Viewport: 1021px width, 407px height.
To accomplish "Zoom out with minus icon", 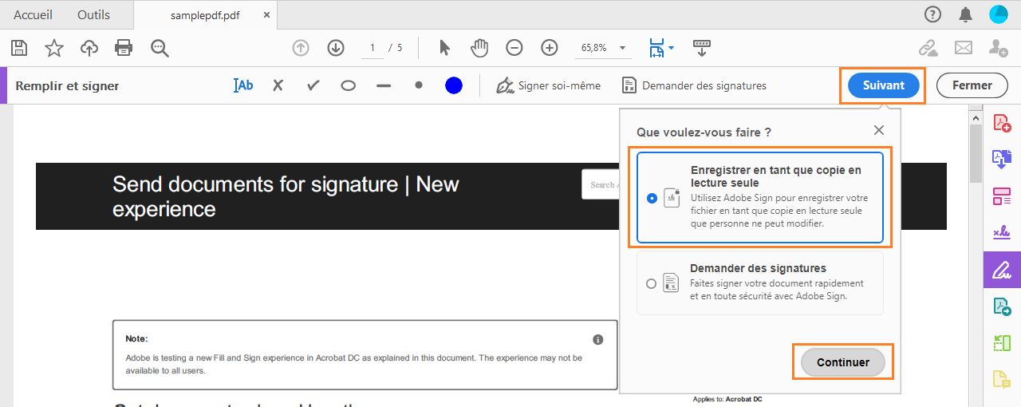I will [x=514, y=48].
